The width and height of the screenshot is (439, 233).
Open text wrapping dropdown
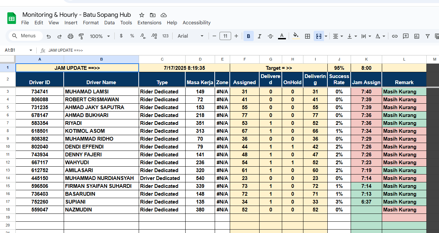pyautogui.click(x=366, y=36)
